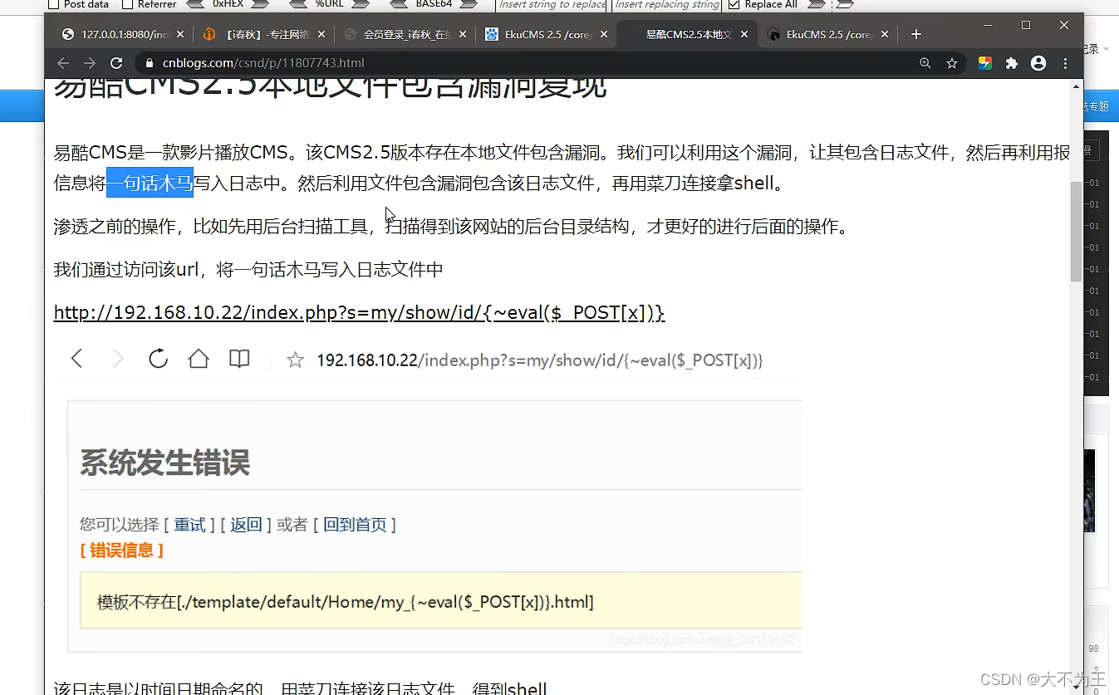Click right arrow after 0xHEX in HackBar

(x=260, y=4)
